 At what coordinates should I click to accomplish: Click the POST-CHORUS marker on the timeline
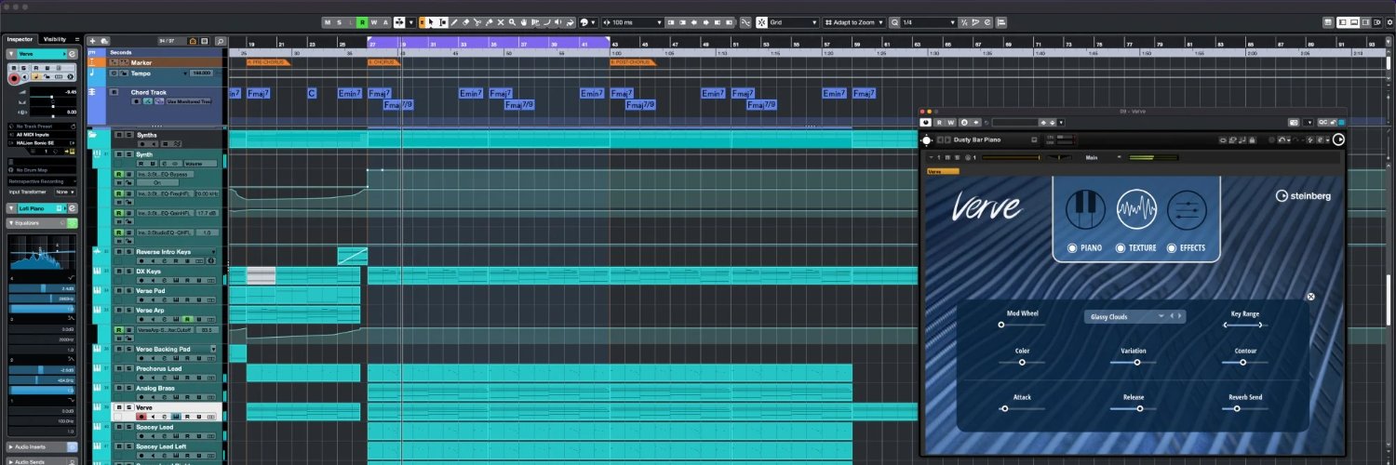(633, 62)
